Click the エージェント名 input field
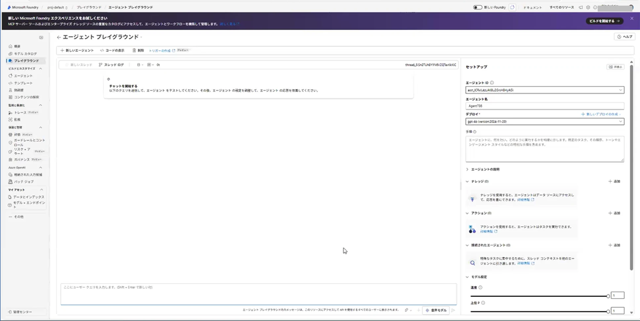 tap(545, 106)
